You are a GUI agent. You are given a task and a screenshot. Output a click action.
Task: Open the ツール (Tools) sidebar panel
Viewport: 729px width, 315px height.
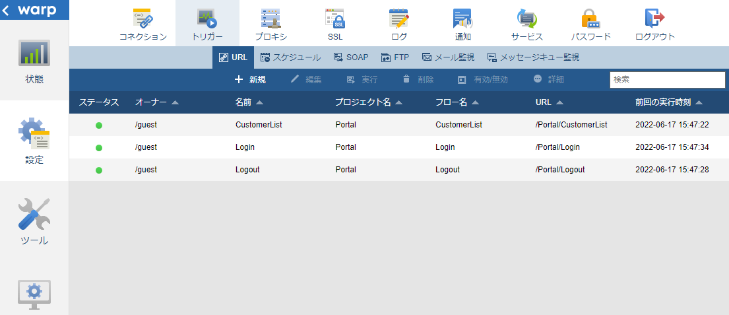click(x=34, y=221)
